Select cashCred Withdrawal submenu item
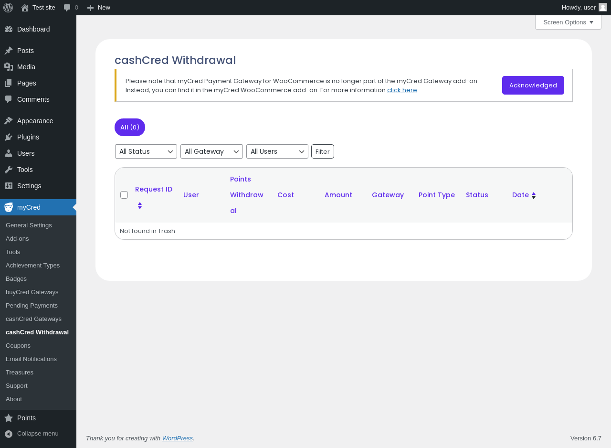The image size is (611, 448). pos(37,332)
